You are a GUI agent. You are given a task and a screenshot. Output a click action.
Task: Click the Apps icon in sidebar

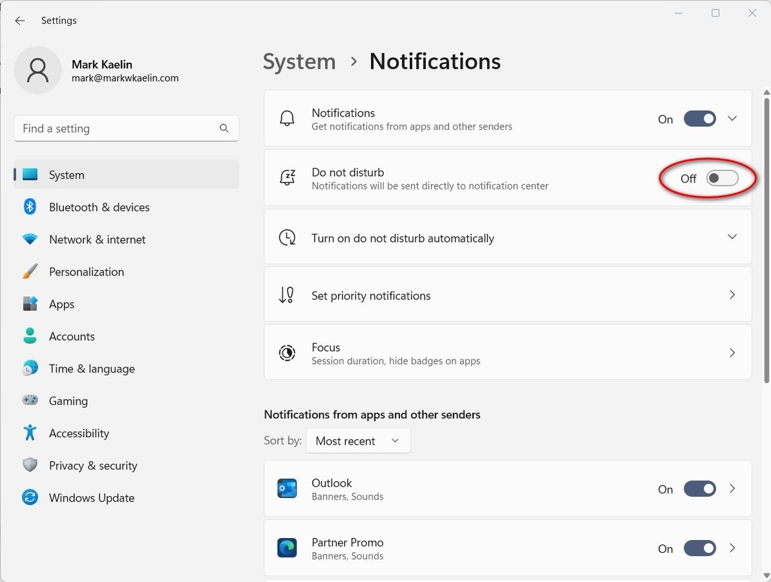click(x=30, y=303)
